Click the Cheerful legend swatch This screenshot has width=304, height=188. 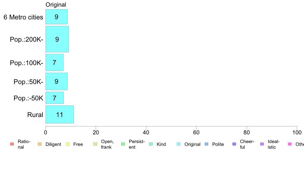(x=234, y=144)
